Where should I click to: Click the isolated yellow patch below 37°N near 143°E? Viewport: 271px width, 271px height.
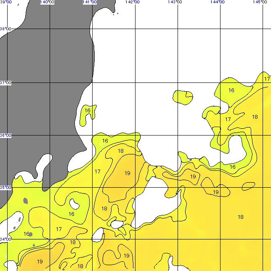(183, 97)
